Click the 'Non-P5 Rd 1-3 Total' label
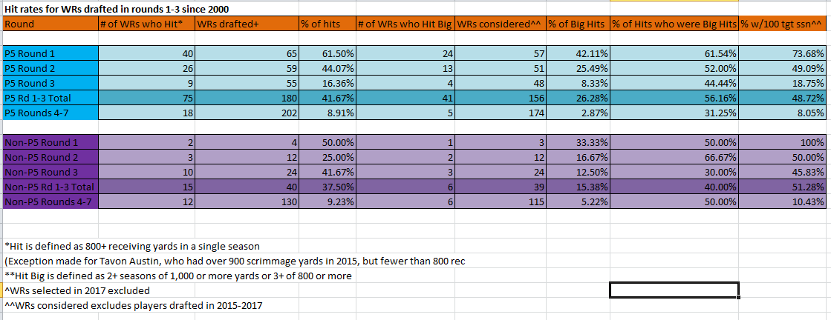Image resolution: width=831 pixels, height=320 pixels. [x=50, y=187]
